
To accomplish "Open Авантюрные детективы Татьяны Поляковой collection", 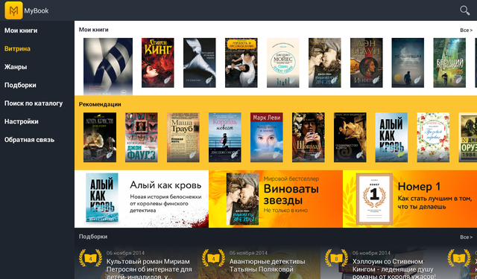I will 259,263.
